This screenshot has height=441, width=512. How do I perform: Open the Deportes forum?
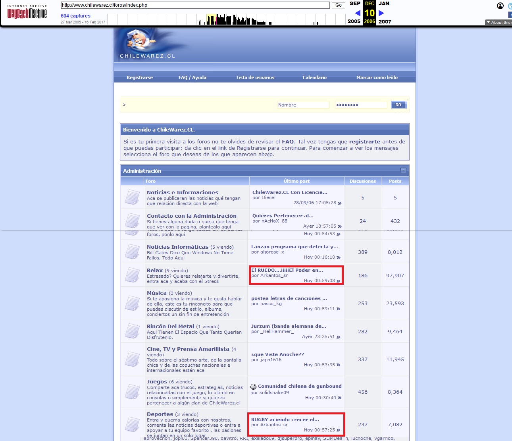160,414
